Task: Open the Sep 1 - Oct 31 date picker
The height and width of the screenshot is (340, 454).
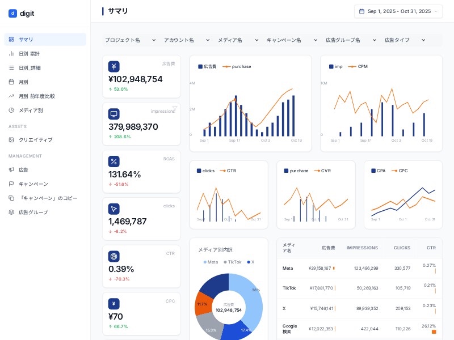Action: [398, 11]
